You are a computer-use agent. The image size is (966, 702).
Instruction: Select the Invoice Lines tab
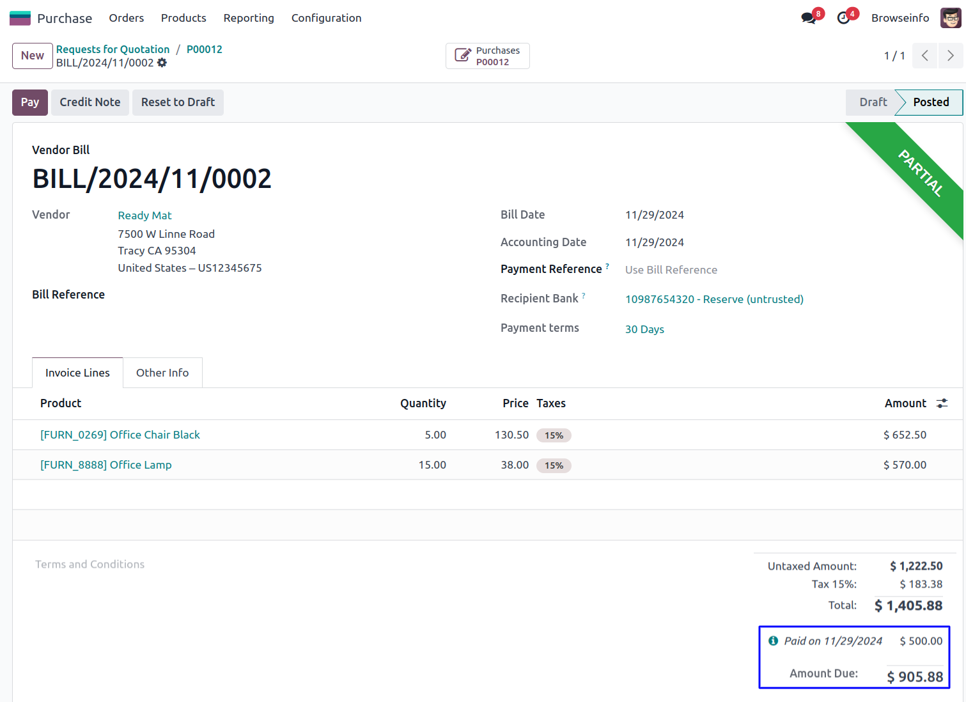click(77, 373)
